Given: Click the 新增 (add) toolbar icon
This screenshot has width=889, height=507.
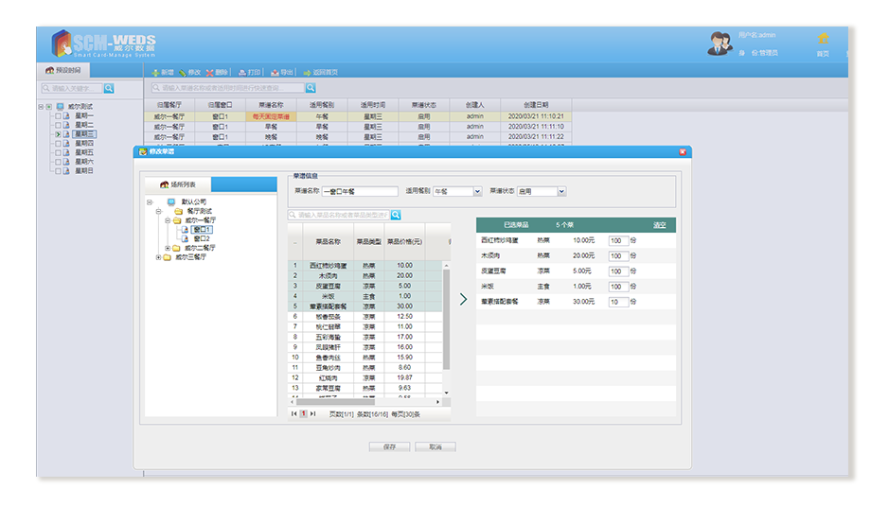Looking at the screenshot, I should pos(156,72).
